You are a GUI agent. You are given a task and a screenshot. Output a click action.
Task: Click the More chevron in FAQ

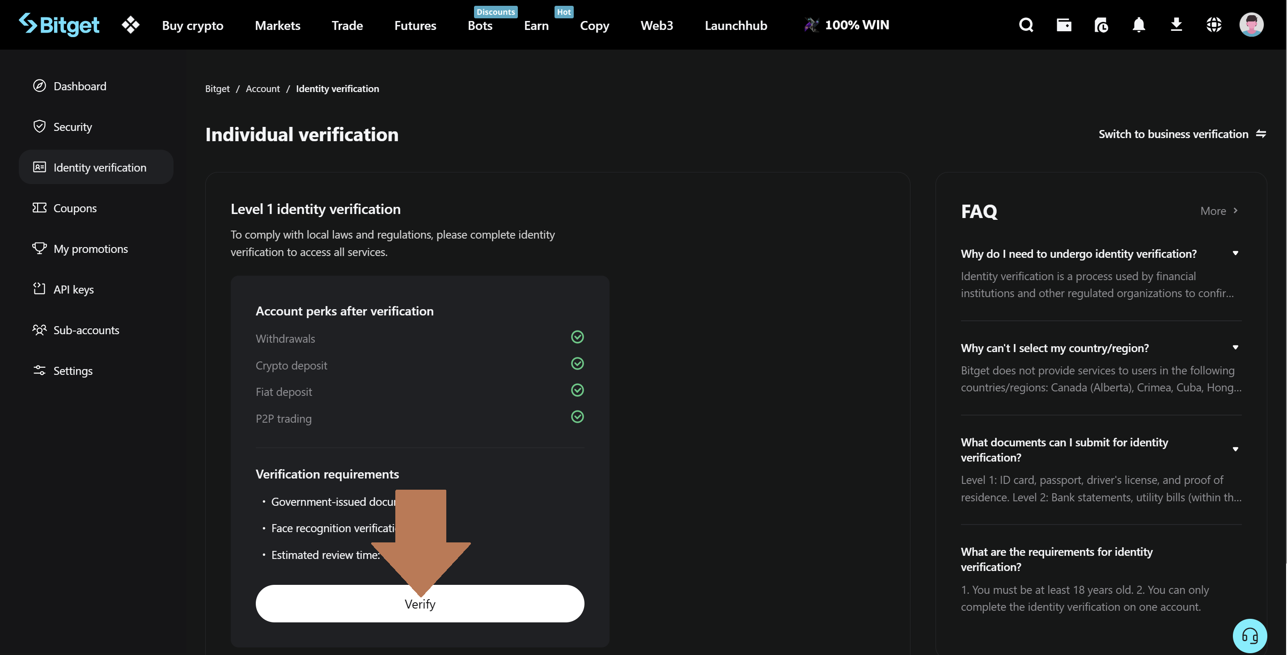pos(1236,211)
